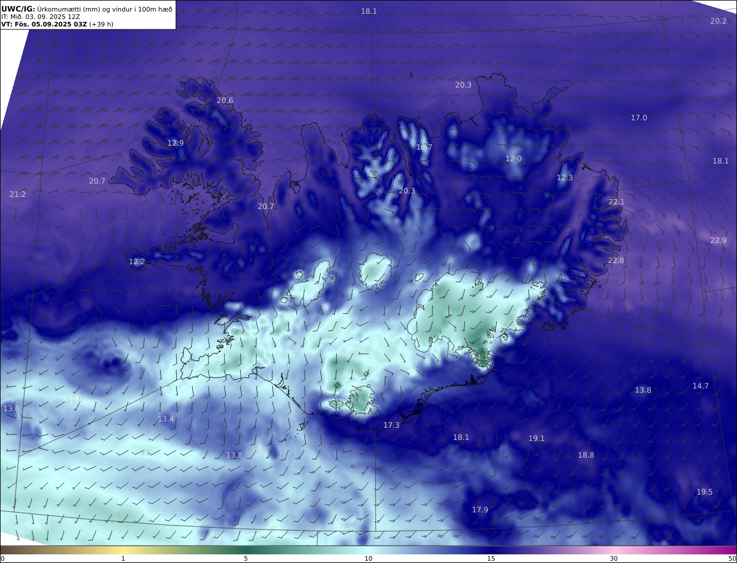Image resolution: width=737 pixels, height=563 pixels.
Task: Select the 22.9 value label
Action: [719, 241]
